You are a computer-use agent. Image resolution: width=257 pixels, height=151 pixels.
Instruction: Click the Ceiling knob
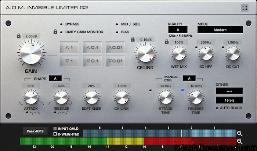(x=145, y=54)
